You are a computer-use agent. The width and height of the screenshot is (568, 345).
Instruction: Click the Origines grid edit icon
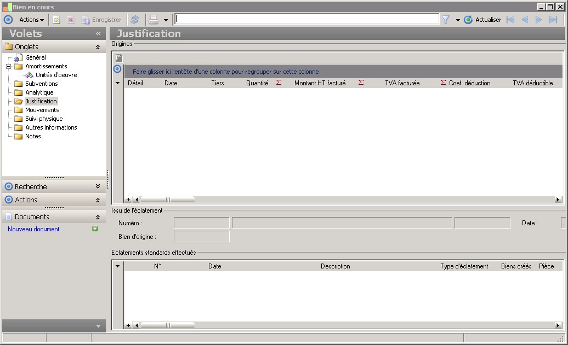click(x=119, y=58)
